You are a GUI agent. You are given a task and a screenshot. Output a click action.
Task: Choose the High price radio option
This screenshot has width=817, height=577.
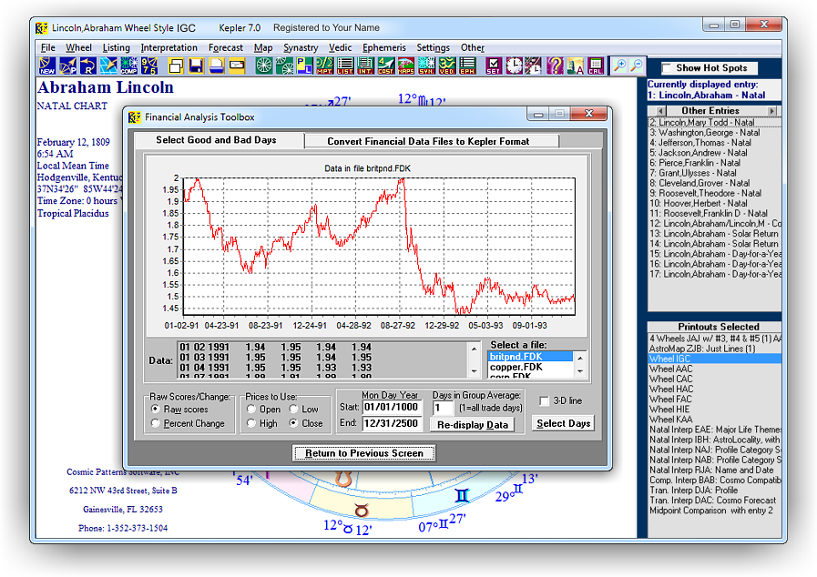pos(250,424)
